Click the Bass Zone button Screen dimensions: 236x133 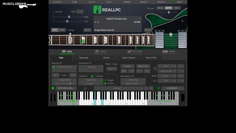143,66
